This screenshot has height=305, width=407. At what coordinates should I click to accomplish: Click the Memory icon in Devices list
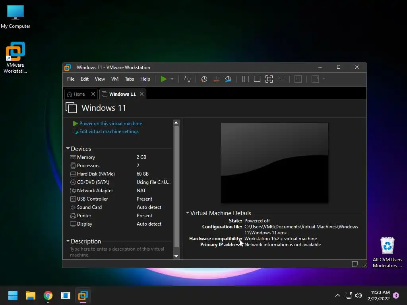pos(73,157)
